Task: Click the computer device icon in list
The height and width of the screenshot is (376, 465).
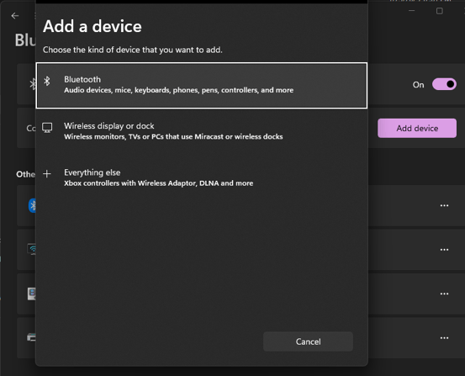Action: pos(31,294)
